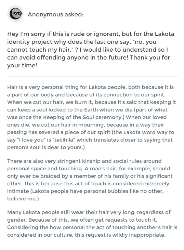Click "Thank you for your time!" in the question

(x=89, y=61)
